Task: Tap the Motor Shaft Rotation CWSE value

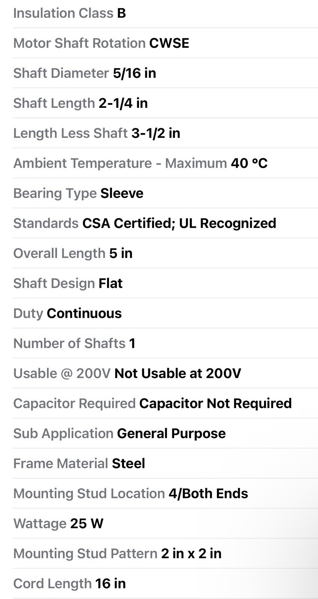Action: click(x=169, y=43)
